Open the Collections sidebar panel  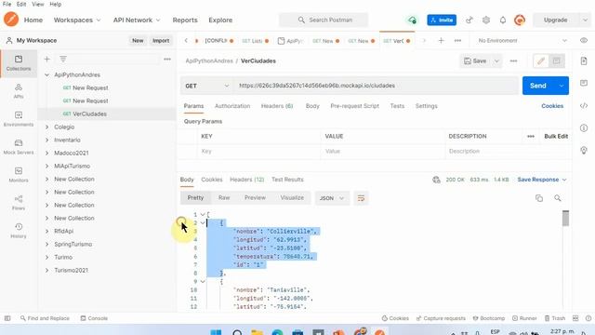click(x=19, y=63)
